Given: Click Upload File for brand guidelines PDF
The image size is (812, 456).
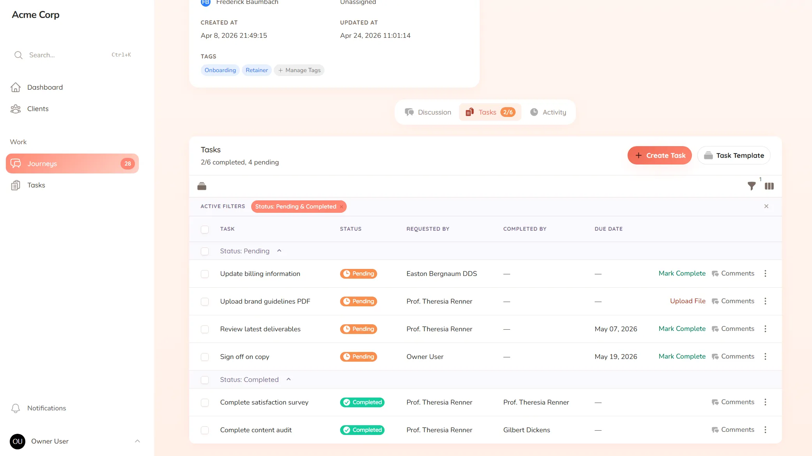Looking at the screenshot, I should (688, 301).
